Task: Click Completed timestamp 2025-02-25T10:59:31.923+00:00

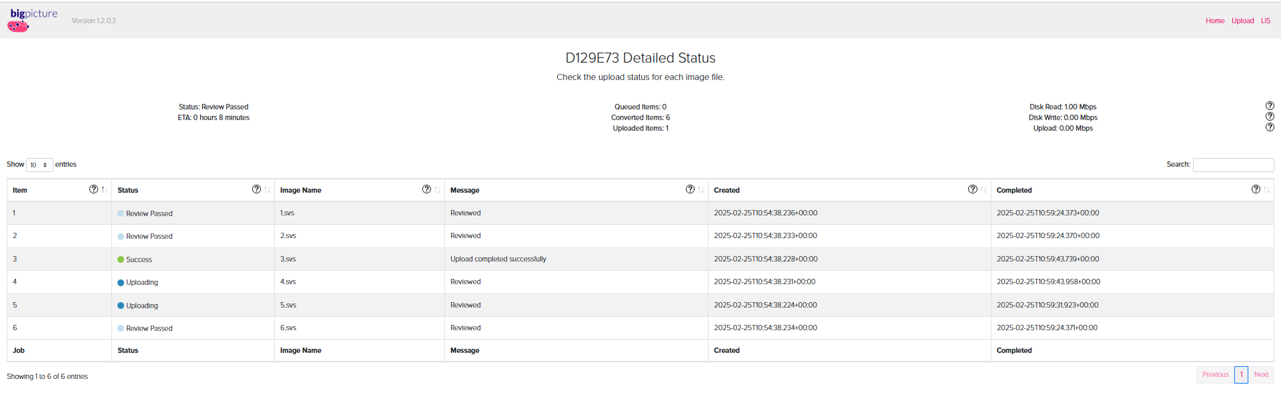Action: (x=1047, y=305)
